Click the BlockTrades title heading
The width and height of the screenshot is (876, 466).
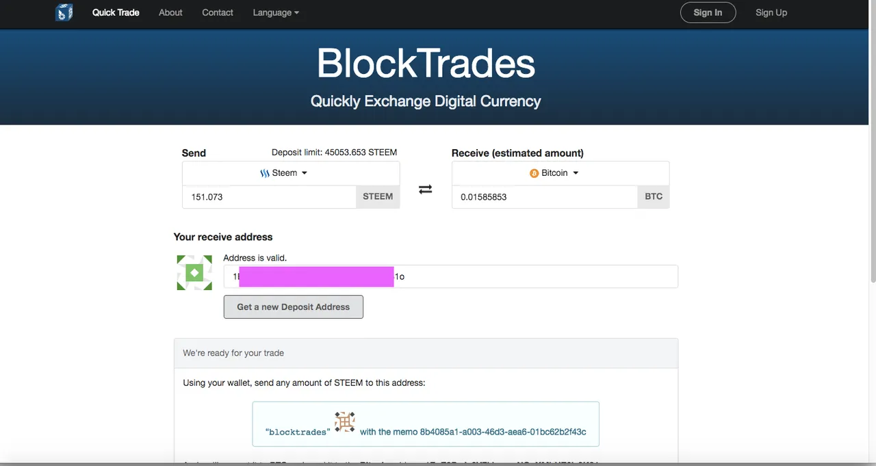click(426, 63)
